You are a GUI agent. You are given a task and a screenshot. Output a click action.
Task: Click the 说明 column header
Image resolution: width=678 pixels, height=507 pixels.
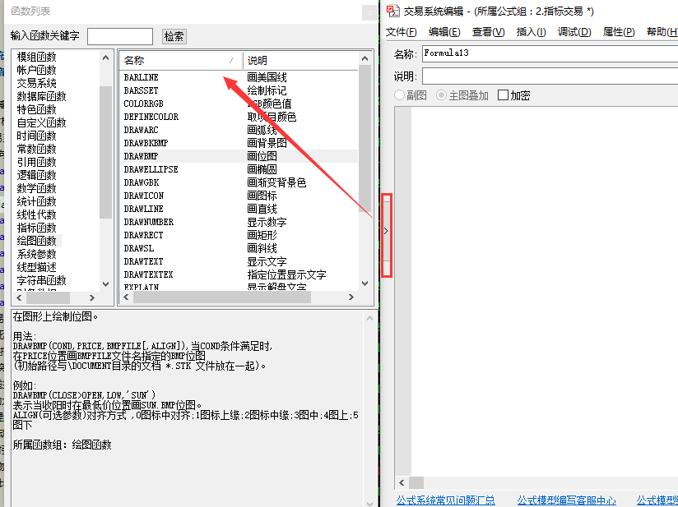click(x=300, y=61)
